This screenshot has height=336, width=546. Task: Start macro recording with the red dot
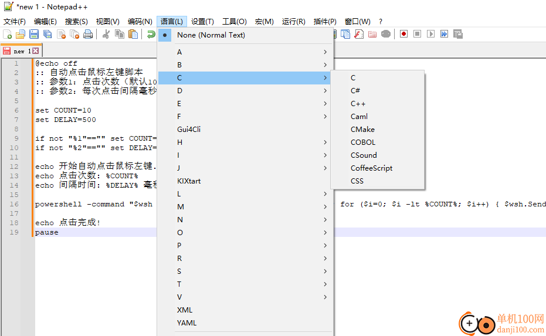pos(403,34)
